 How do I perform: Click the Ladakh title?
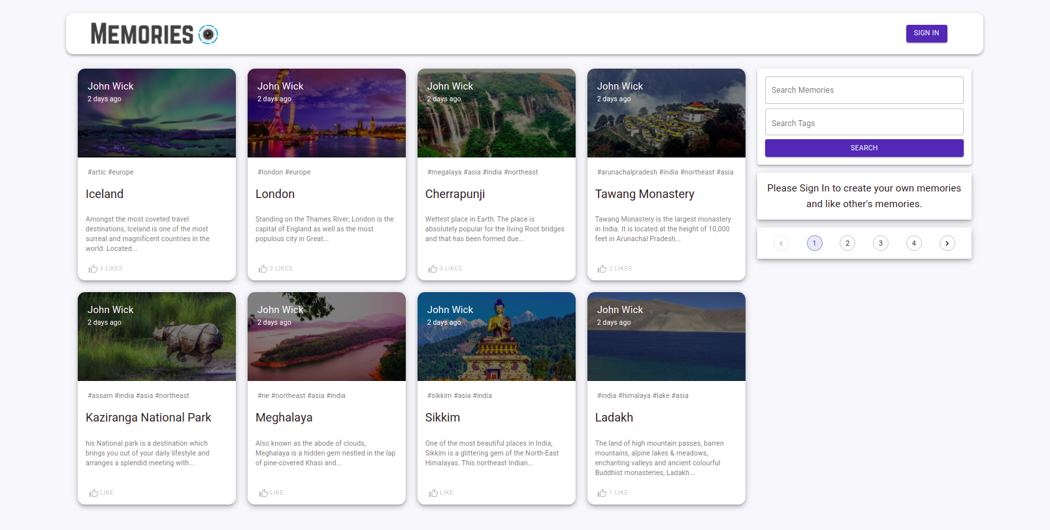[614, 418]
